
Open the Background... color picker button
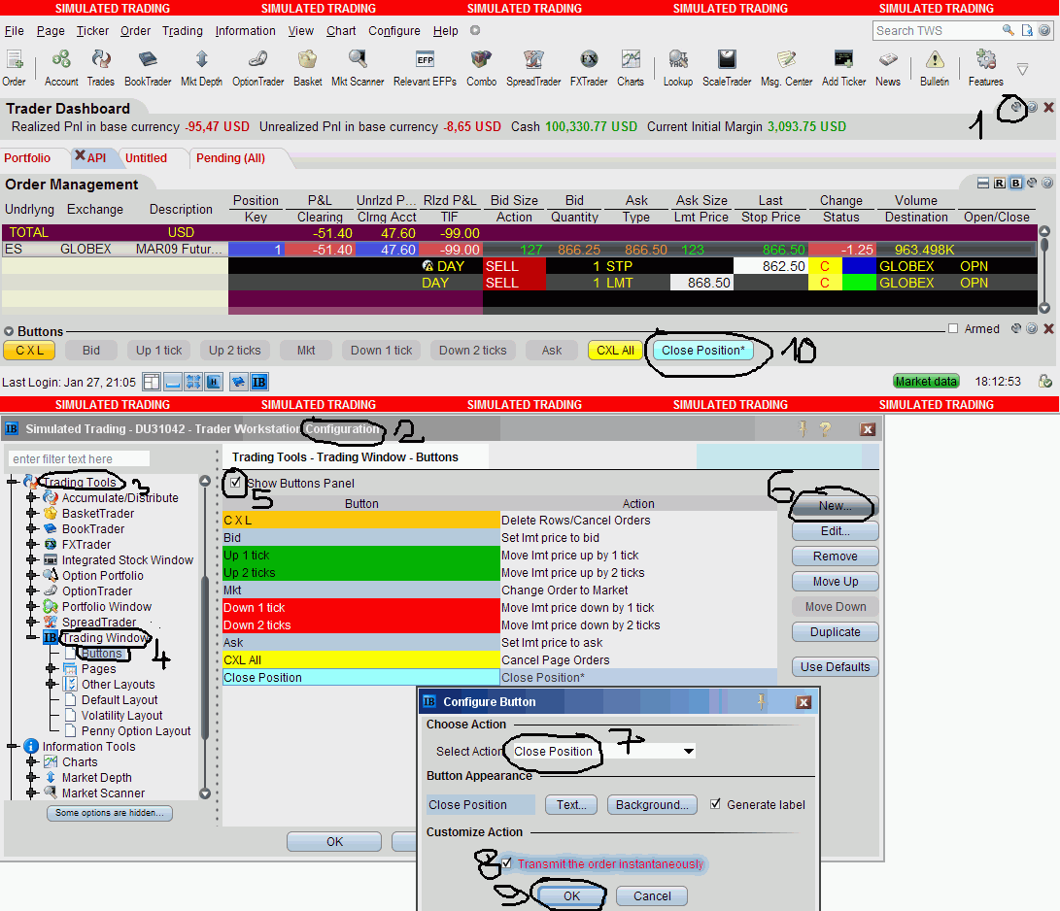[652, 804]
